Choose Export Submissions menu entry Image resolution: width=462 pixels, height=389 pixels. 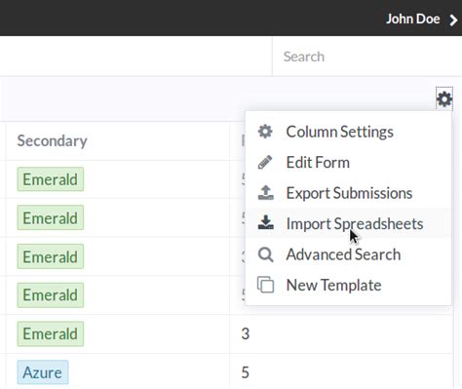click(348, 193)
